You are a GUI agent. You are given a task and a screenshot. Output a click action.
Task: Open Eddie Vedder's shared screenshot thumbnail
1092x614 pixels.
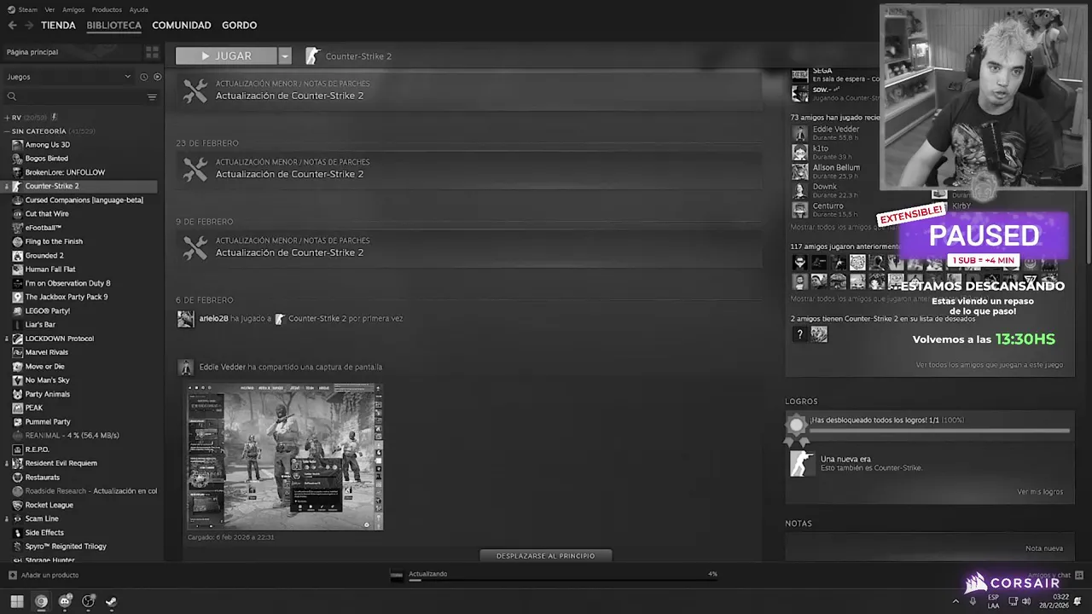285,457
